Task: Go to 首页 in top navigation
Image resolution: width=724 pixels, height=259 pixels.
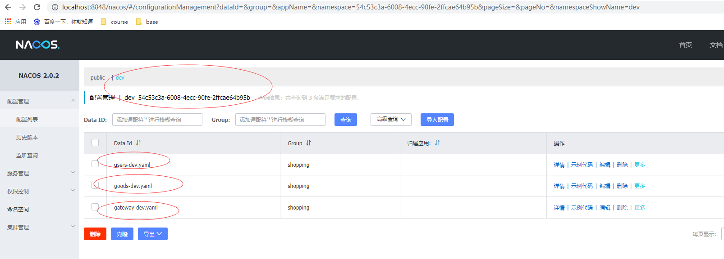Action: tap(685, 45)
